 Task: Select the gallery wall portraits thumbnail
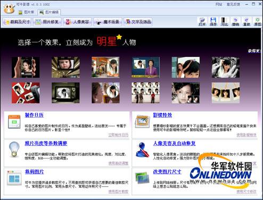tap(145, 93)
